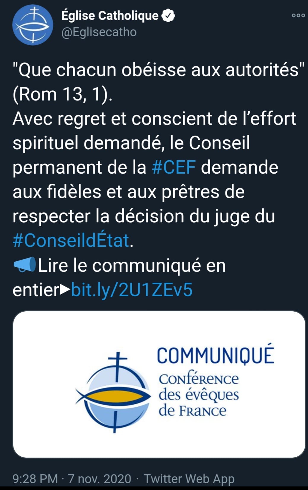Follow the #ConseildÉtat hashtag link
Image resolution: width=308 pixels, height=490 pixels.
click(x=71, y=240)
